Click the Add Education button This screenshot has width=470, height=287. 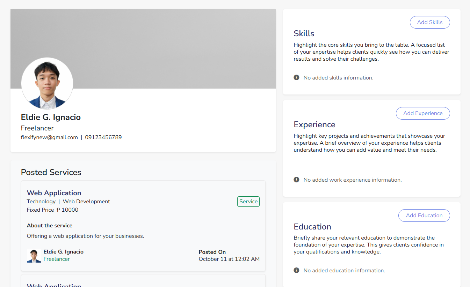tap(424, 216)
